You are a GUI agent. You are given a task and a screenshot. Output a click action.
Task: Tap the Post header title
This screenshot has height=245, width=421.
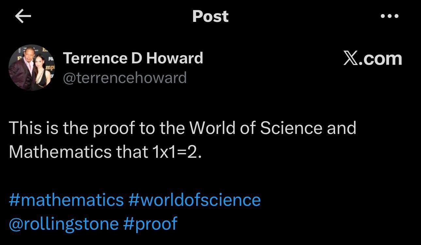coord(210,16)
